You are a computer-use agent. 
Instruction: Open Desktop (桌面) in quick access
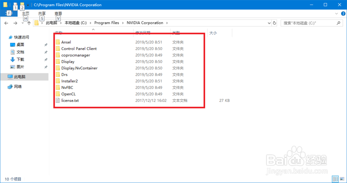[x=20, y=44]
